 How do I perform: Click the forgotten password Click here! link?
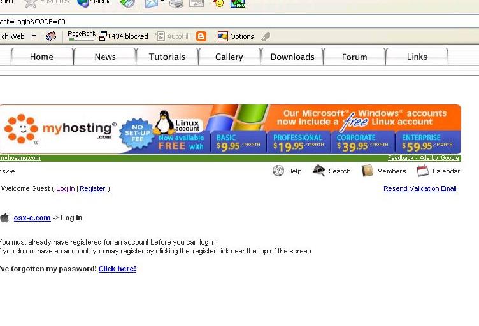(117, 269)
